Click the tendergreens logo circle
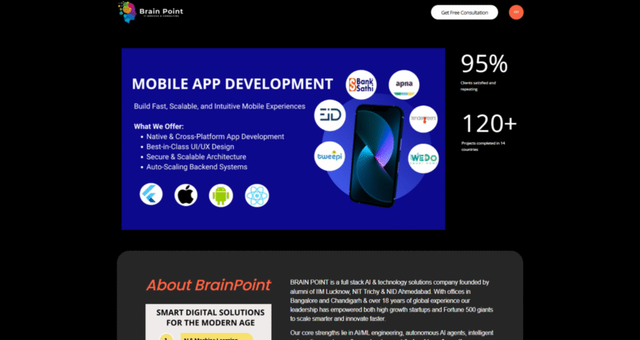This screenshot has width=640, height=340. coord(423,119)
